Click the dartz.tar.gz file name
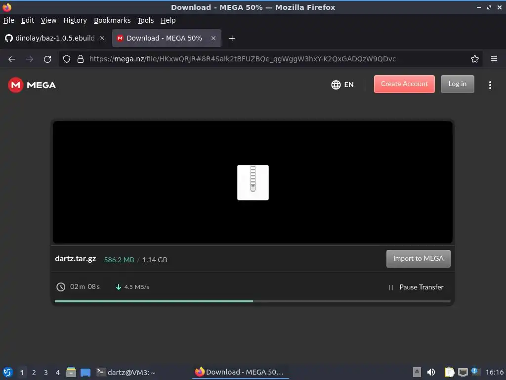The width and height of the screenshot is (506, 380). (x=76, y=259)
